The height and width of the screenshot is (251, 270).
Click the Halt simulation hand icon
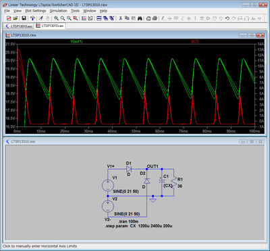(x=47, y=18)
